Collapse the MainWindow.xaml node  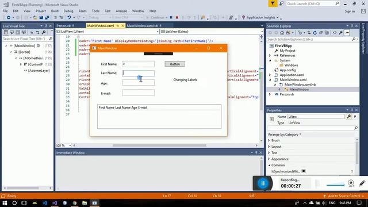pos(270,80)
